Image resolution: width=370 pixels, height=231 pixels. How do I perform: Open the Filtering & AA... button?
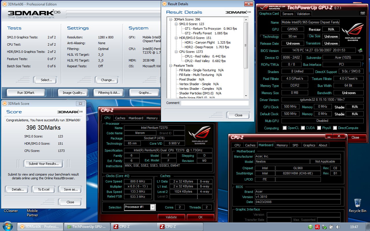[109, 93]
